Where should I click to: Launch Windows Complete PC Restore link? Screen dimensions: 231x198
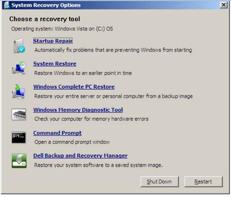click(x=74, y=87)
